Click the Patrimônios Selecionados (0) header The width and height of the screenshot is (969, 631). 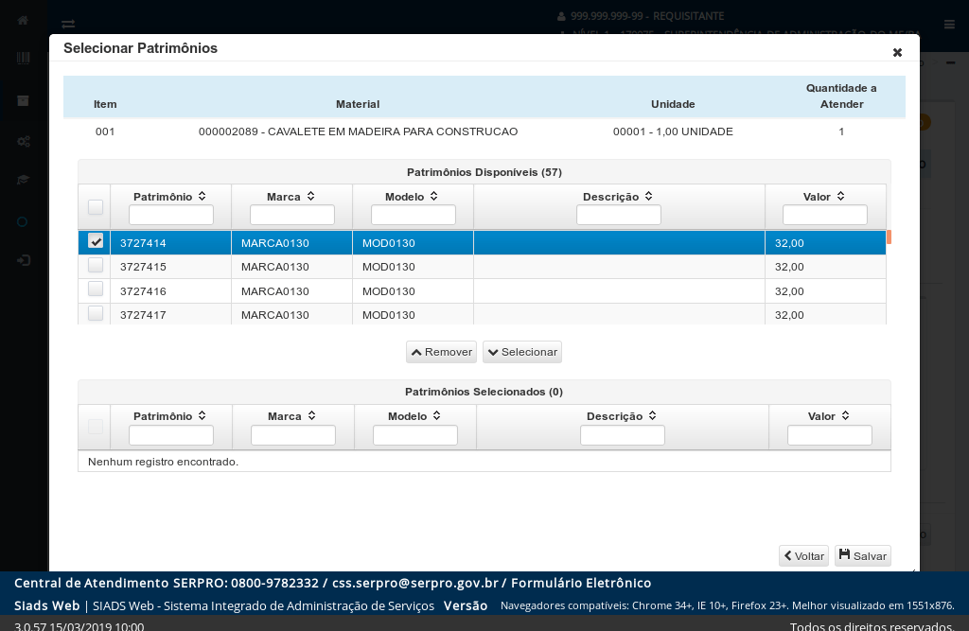coord(484,392)
